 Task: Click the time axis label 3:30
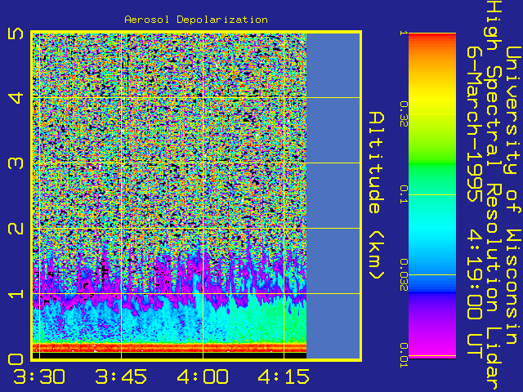[39, 376]
